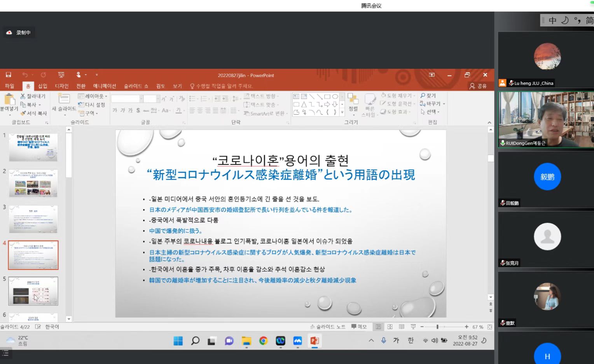Click the Share (공유) button
Screen dimensions: 594x364
(x=478, y=86)
